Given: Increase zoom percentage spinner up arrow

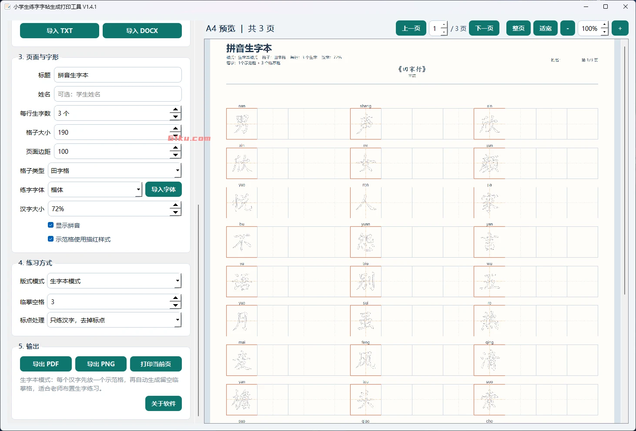Looking at the screenshot, I should (604, 25).
